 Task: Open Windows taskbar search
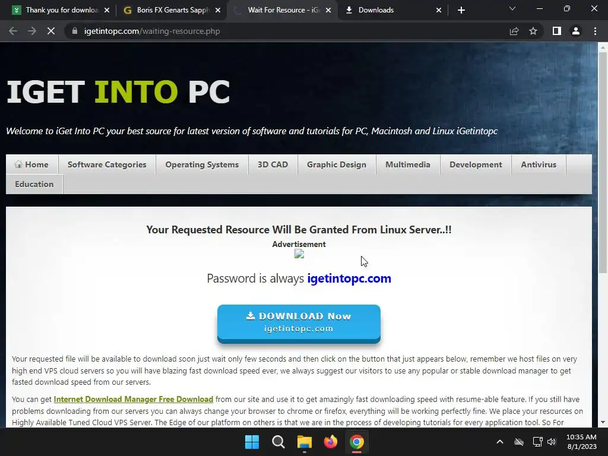coord(278,442)
